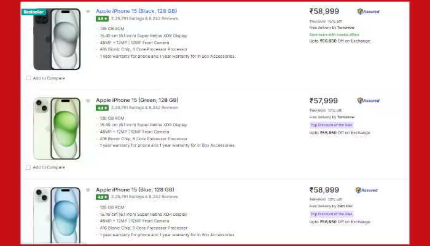Open Apple iPhone 15 (Green, 128 GB) link
Screen dimensions: 430x246
click(x=137, y=100)
